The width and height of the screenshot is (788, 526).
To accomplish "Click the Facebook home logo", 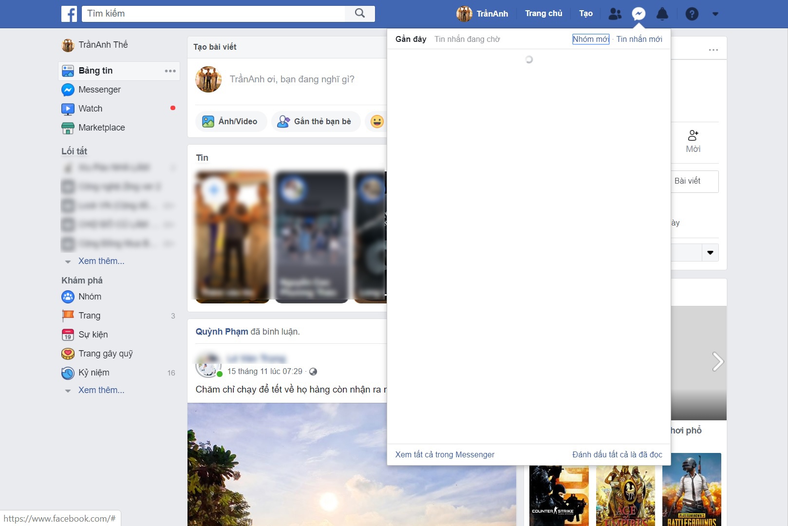I will click(69, 13).
